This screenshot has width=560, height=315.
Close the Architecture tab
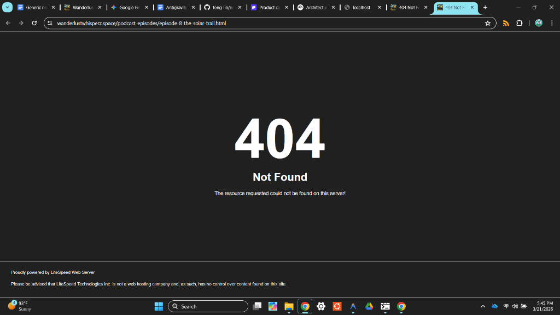333,8
